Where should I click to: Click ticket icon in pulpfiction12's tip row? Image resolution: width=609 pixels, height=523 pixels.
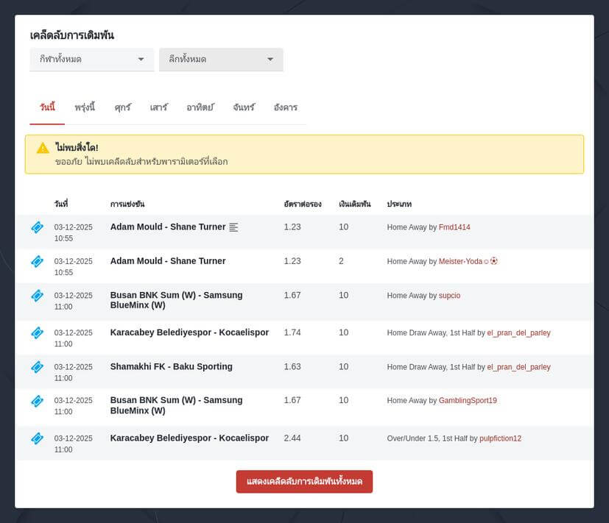(x=37, y=438)
